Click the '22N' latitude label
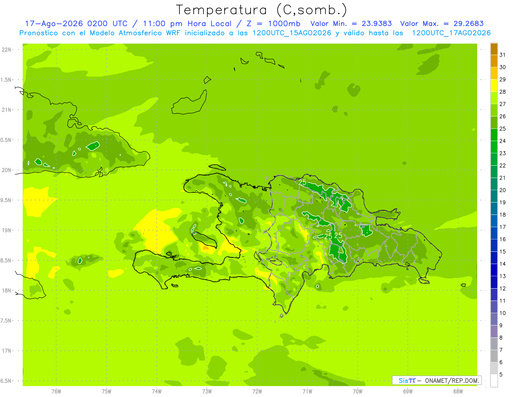 (x=7, y=50)
